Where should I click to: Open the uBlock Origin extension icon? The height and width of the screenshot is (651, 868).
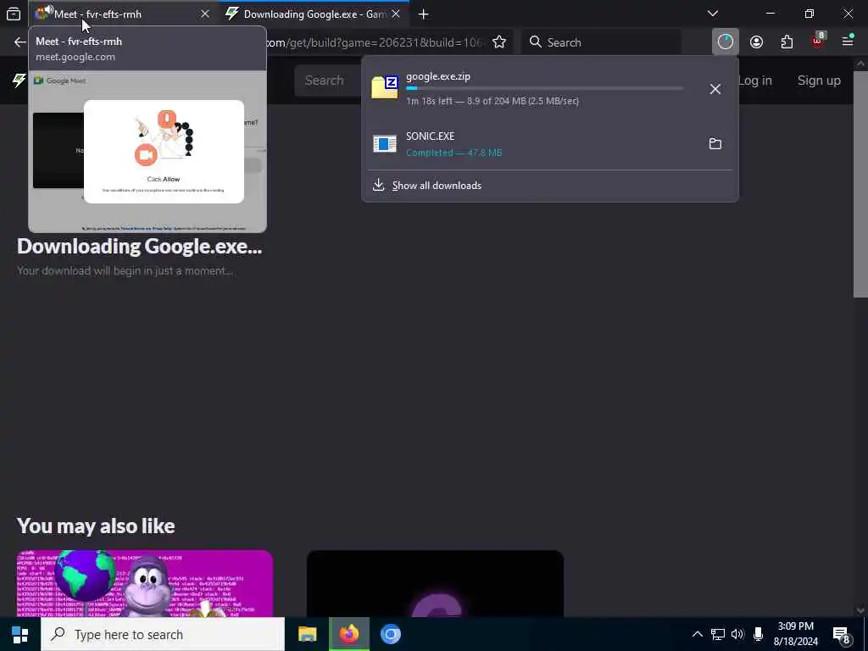(818, 41)
